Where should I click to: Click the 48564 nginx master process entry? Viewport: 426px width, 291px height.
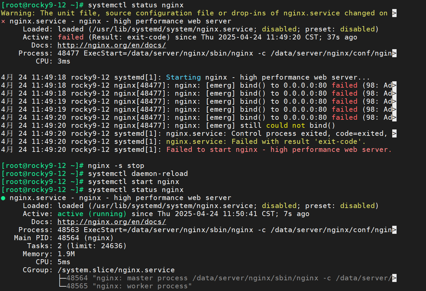(229, 278)
